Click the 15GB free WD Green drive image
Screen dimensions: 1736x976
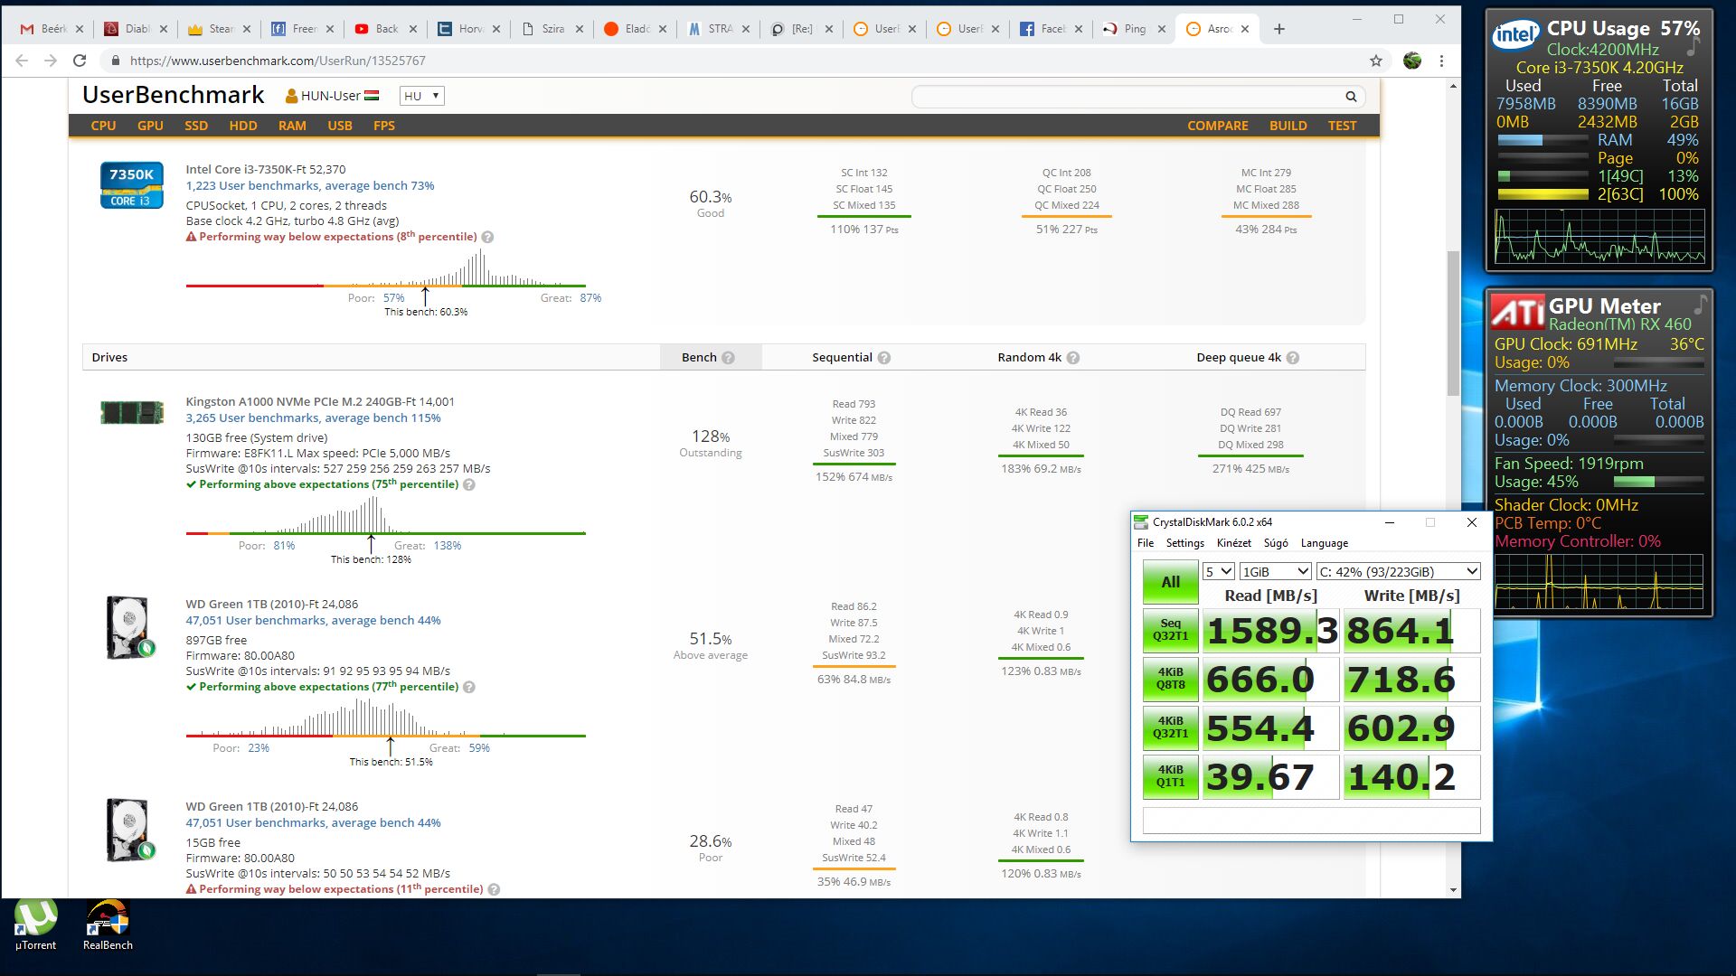pyautogui.click(x=130, y=829)
